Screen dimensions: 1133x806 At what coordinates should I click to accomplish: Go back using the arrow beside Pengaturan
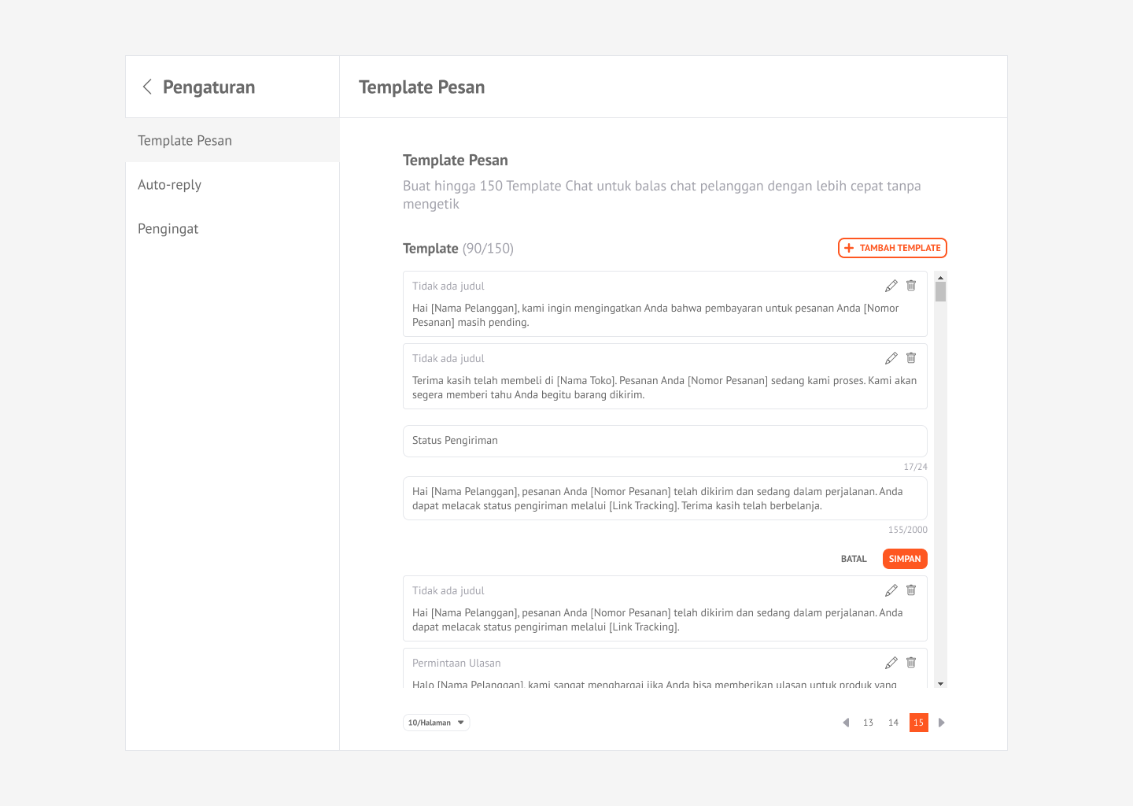(x=147, y=87)
